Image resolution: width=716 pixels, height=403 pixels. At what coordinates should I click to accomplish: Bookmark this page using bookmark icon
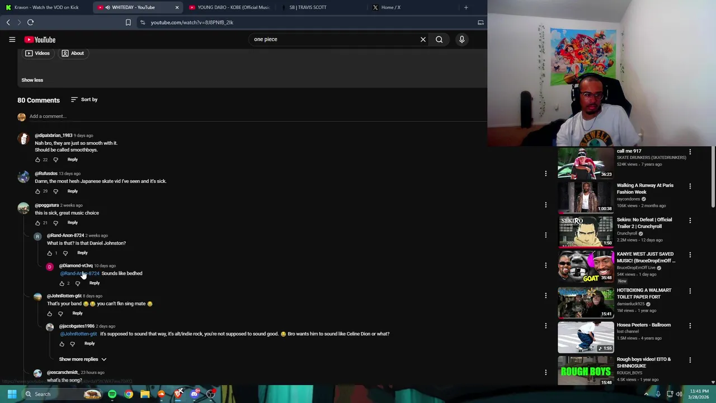tap(128, 22)
